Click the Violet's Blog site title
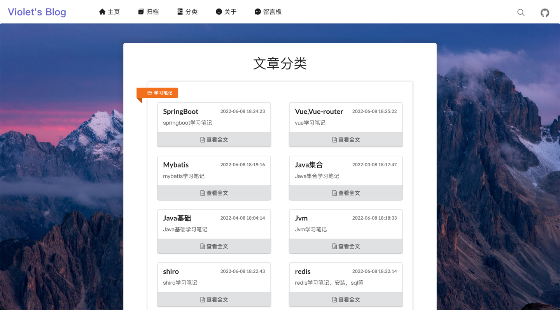The image size is (560, 310). [x=37, y=12]
